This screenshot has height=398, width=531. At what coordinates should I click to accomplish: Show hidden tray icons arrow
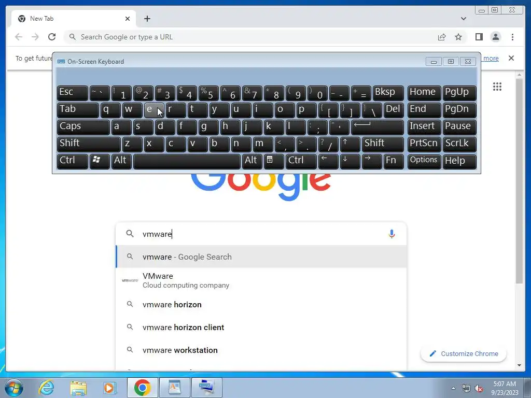(453, 388)
